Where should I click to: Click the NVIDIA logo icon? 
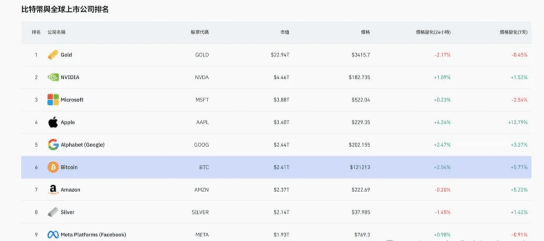click(x=53, y=77)
